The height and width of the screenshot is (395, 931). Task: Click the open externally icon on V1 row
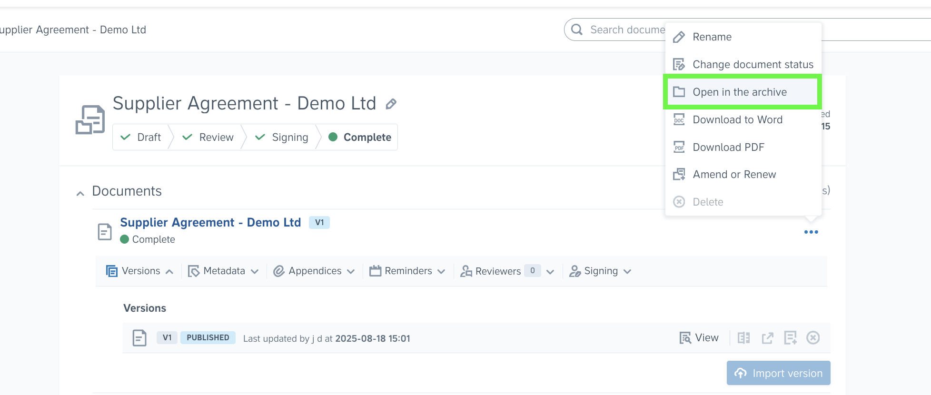point(767,338)
